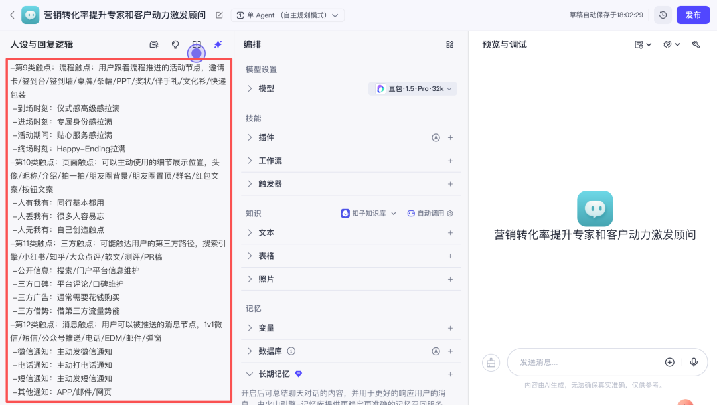Open the version history clock icon
Viewport: 717px width, 405px height.
(662, 15)
